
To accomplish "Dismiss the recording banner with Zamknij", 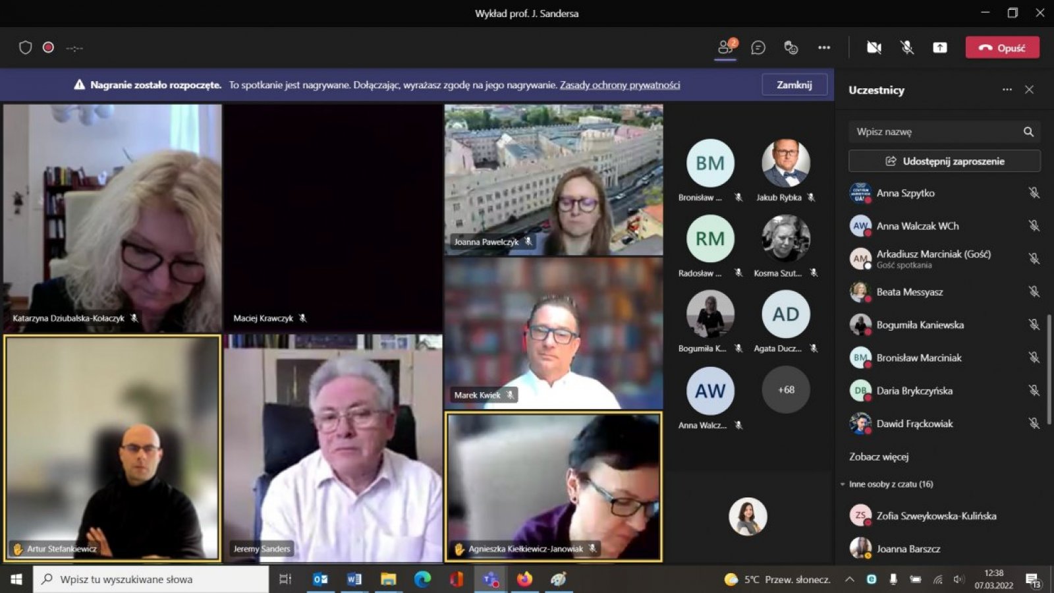I will pyautogui.click(x=794, y=84).
